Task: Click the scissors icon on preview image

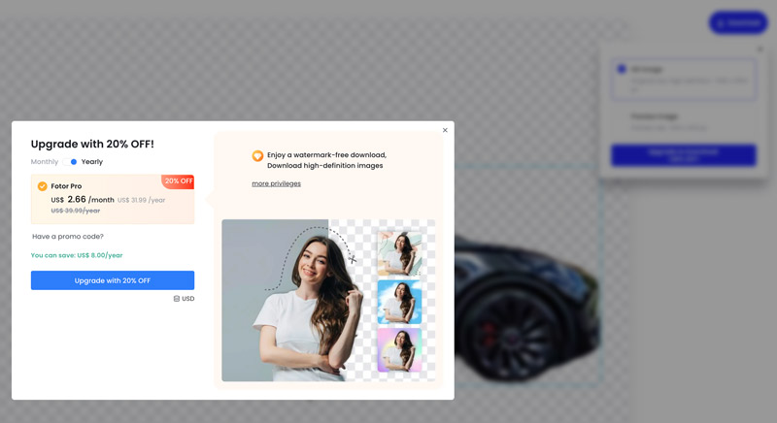Action: click(352, 259)
